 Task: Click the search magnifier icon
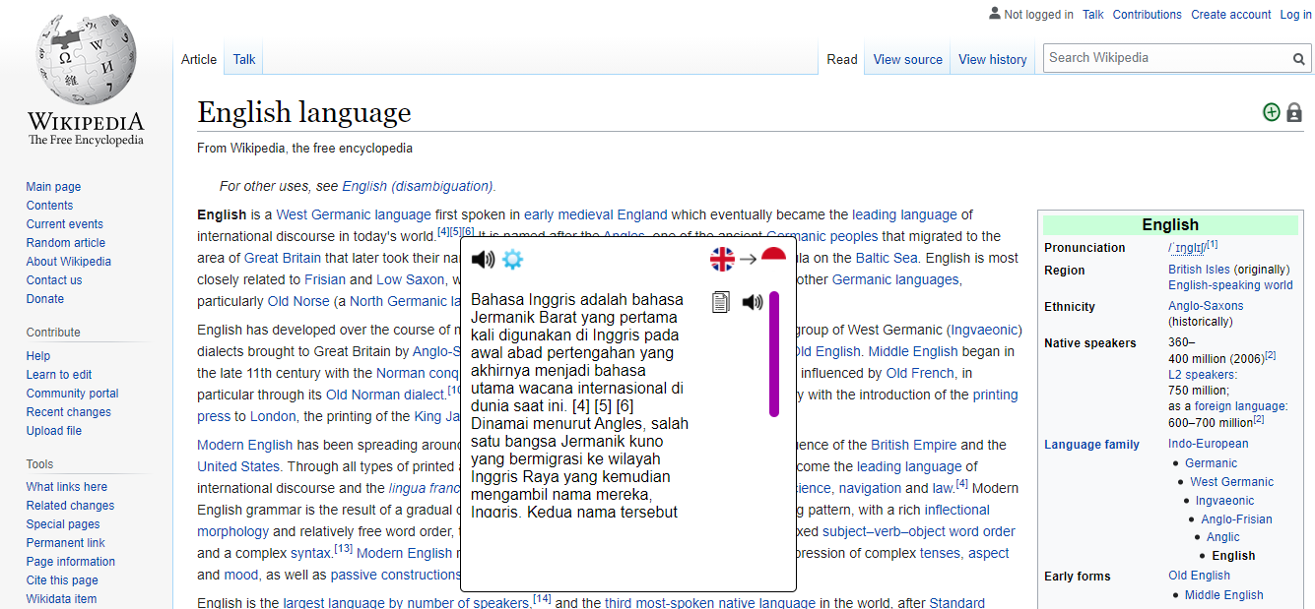(1299, 59)
